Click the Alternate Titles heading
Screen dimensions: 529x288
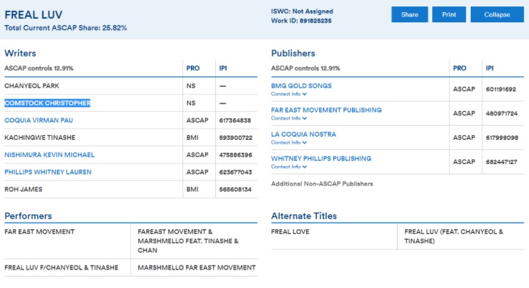304,216
